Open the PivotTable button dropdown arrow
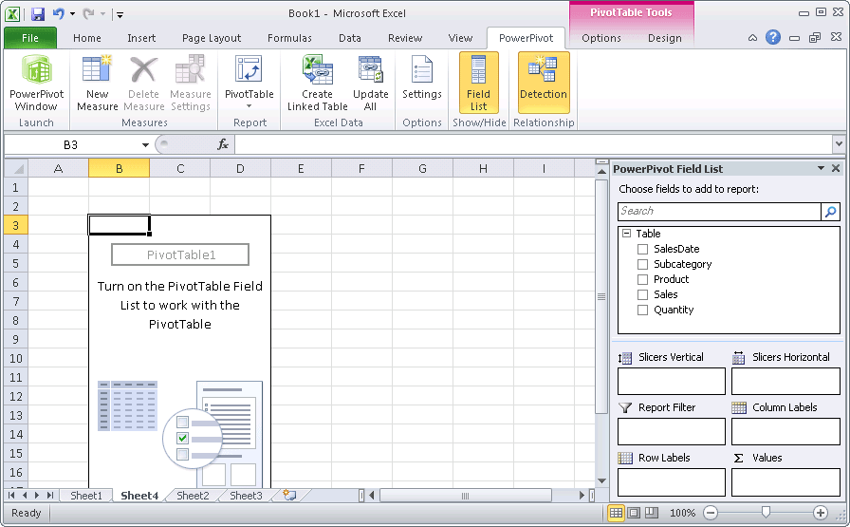Screen dimensions: 850x527 click(249, 106)
